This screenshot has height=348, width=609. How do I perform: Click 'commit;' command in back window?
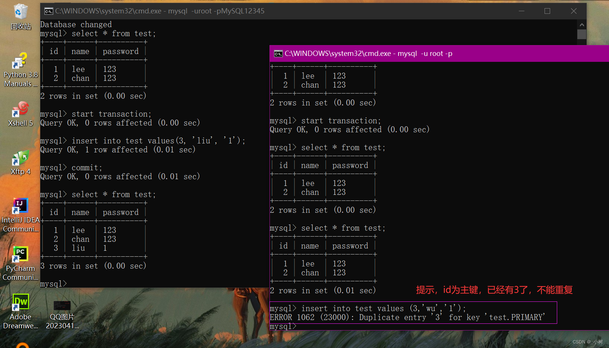point(87,168)
